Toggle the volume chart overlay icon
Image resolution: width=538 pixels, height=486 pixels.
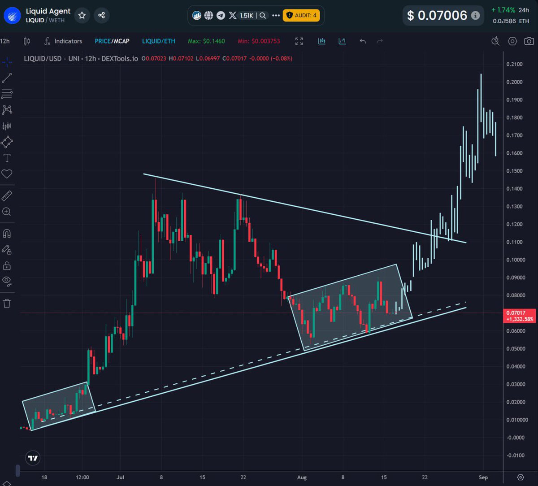pyautogui.click(x=342, y=41)
